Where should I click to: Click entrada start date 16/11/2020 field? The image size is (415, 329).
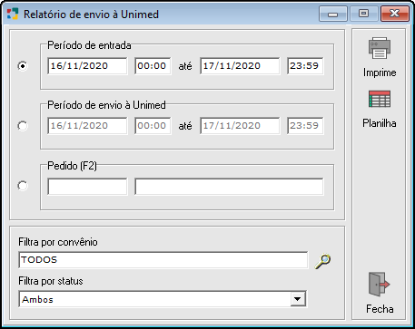pyautogui.click(x=87, y=66)
